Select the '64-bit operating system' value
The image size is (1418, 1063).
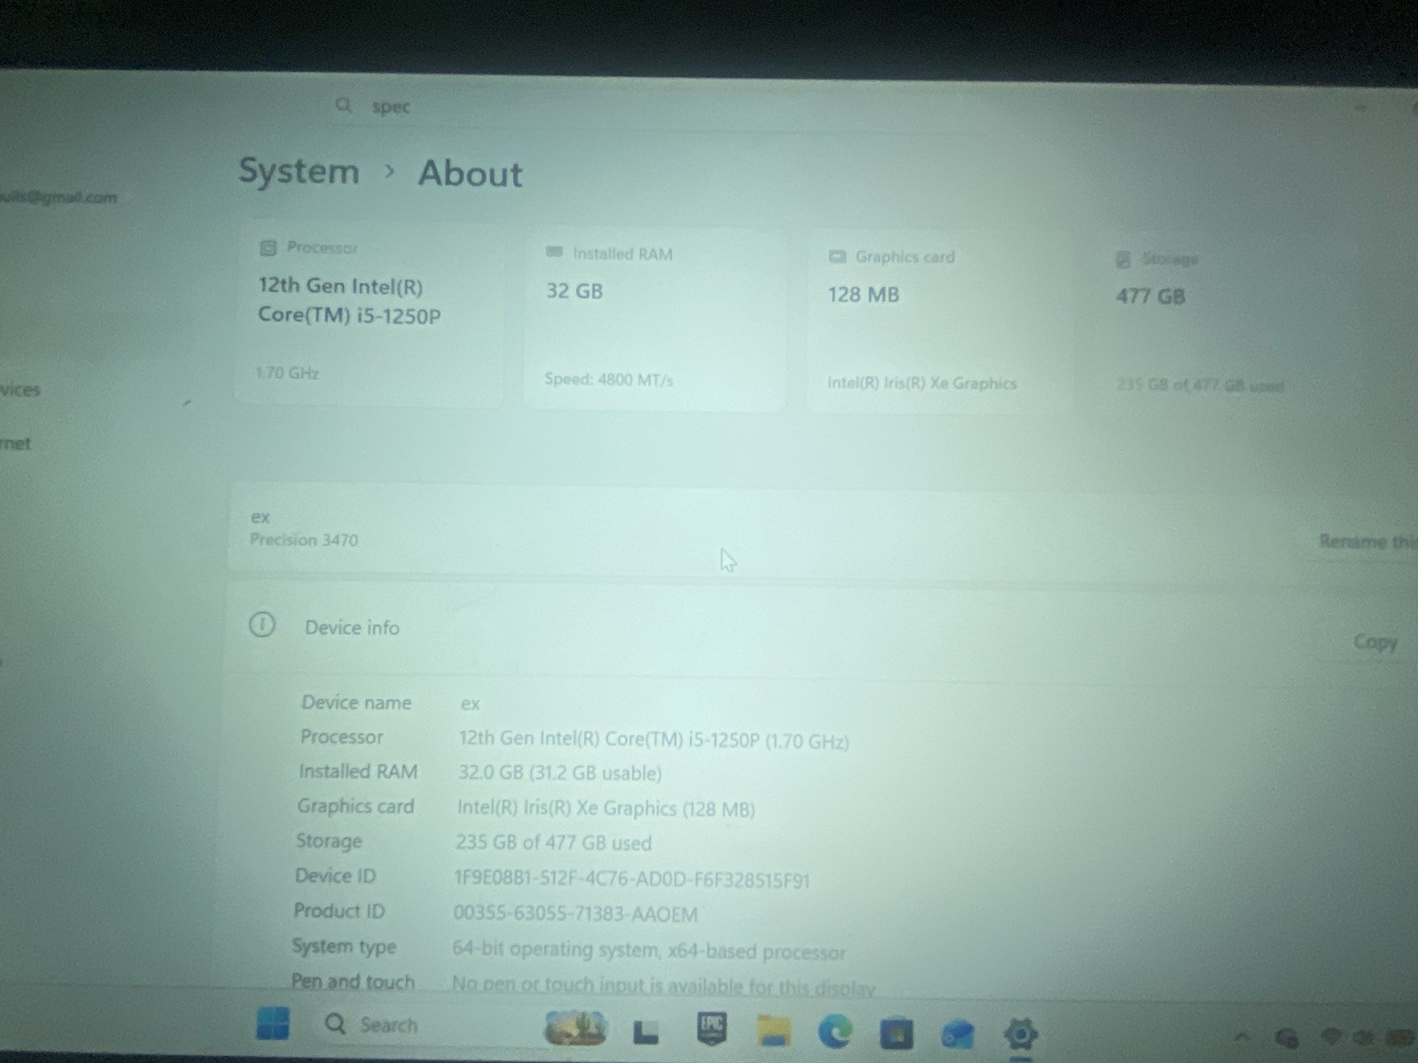click(649, 950)
